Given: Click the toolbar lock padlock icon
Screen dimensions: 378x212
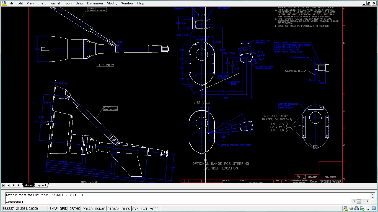Looking at the screenshot, I should [356, 209].
